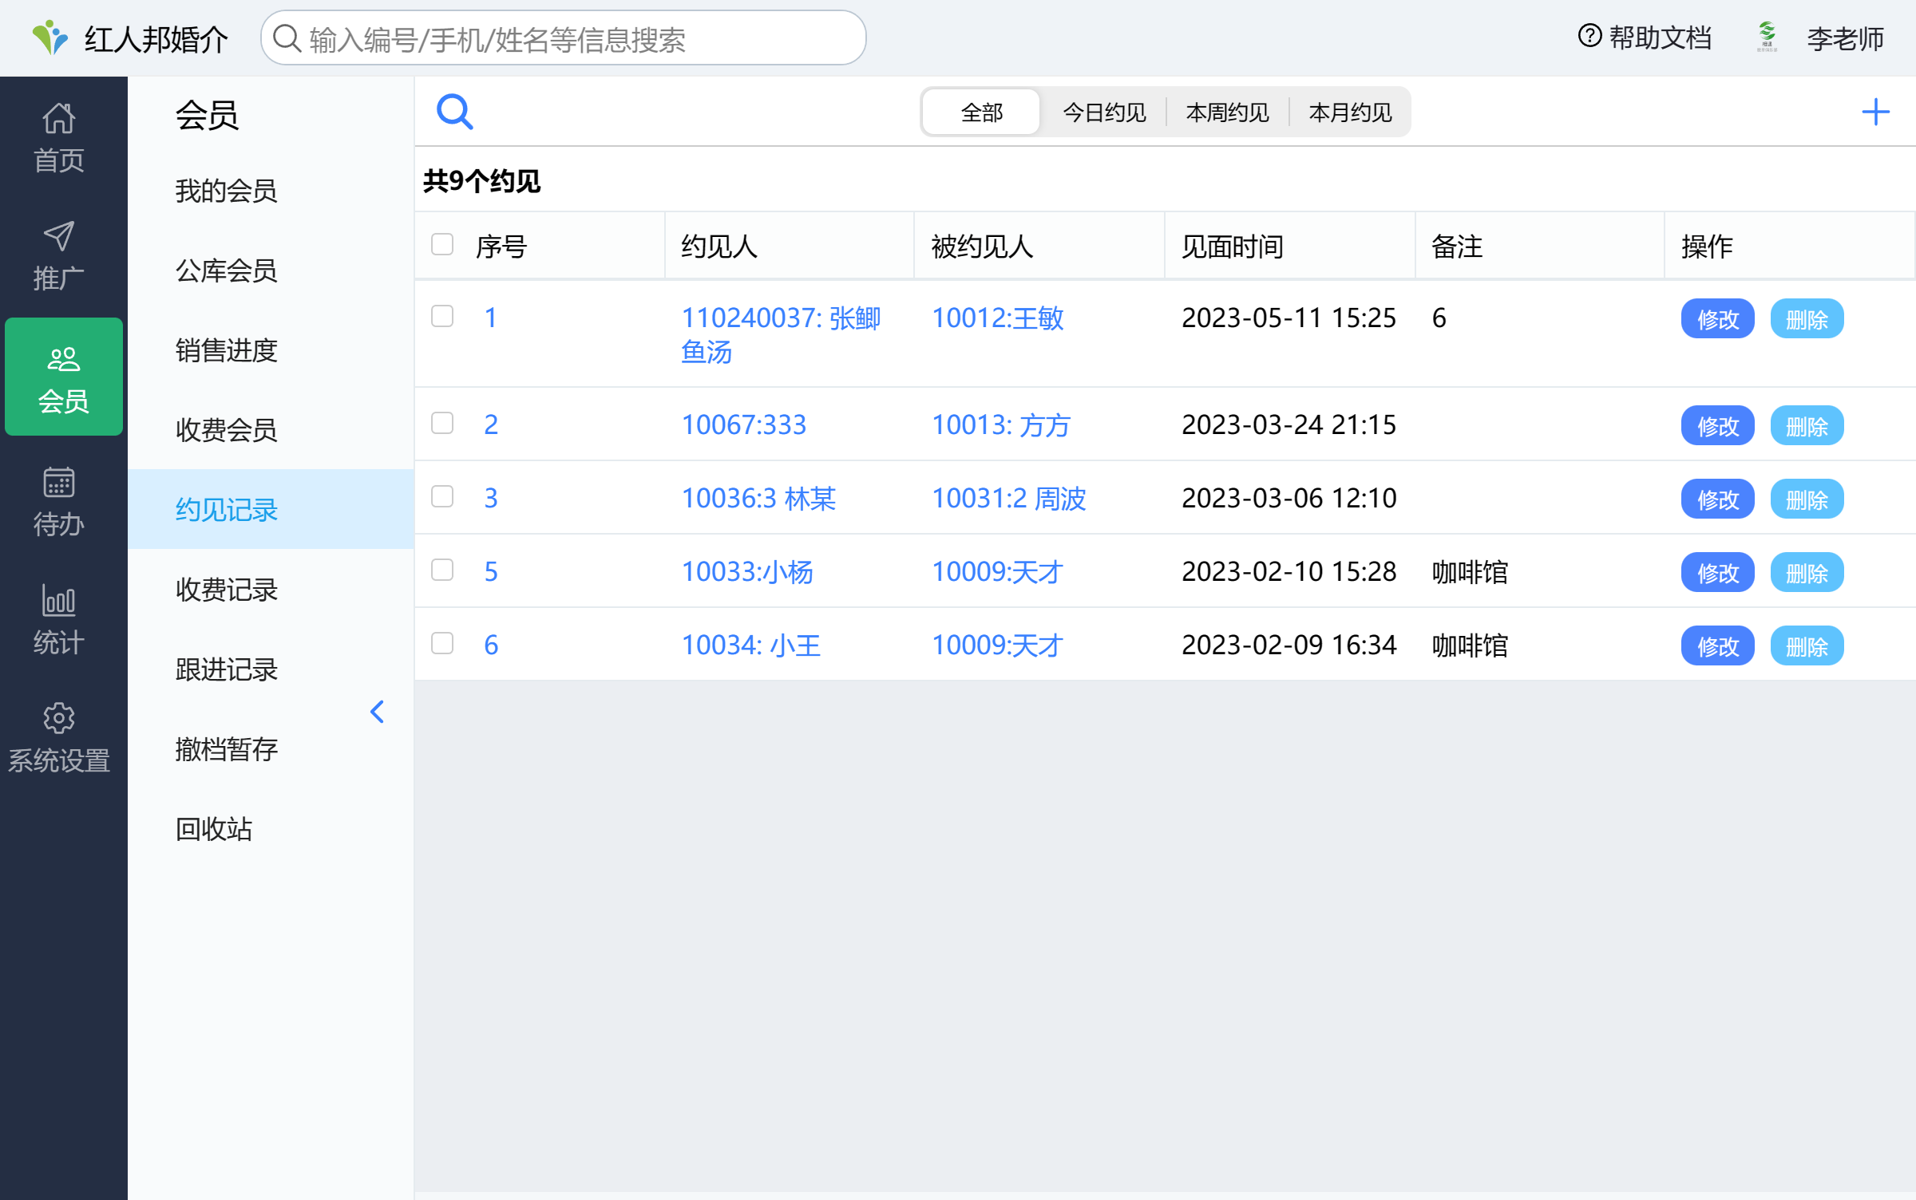Open 10009:天才 link in row 5
Viewport: 1916px width, 1200px height.
[997, 571]
